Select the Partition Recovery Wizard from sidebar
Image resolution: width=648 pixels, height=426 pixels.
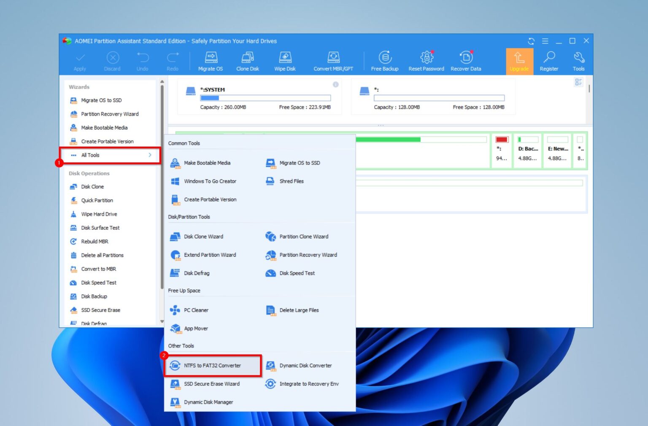pyautogui.click(x=109, y=114)
